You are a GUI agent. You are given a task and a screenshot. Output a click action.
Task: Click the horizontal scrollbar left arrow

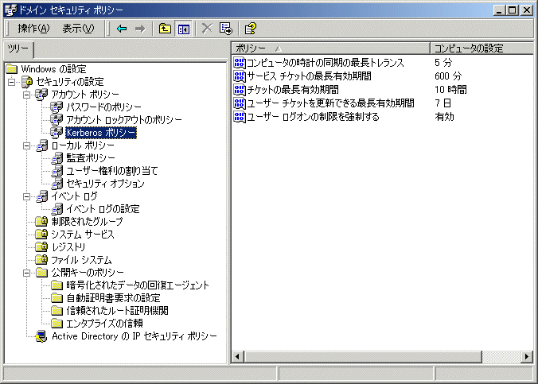(x=237, y=356)
